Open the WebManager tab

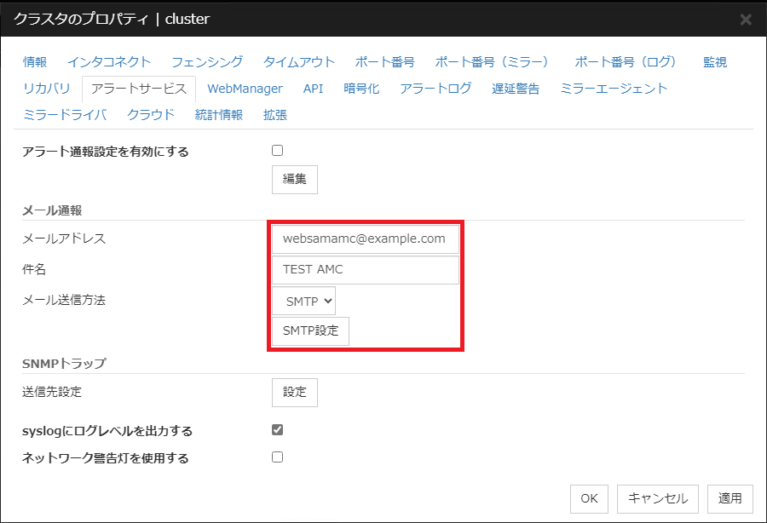point(245,89)
